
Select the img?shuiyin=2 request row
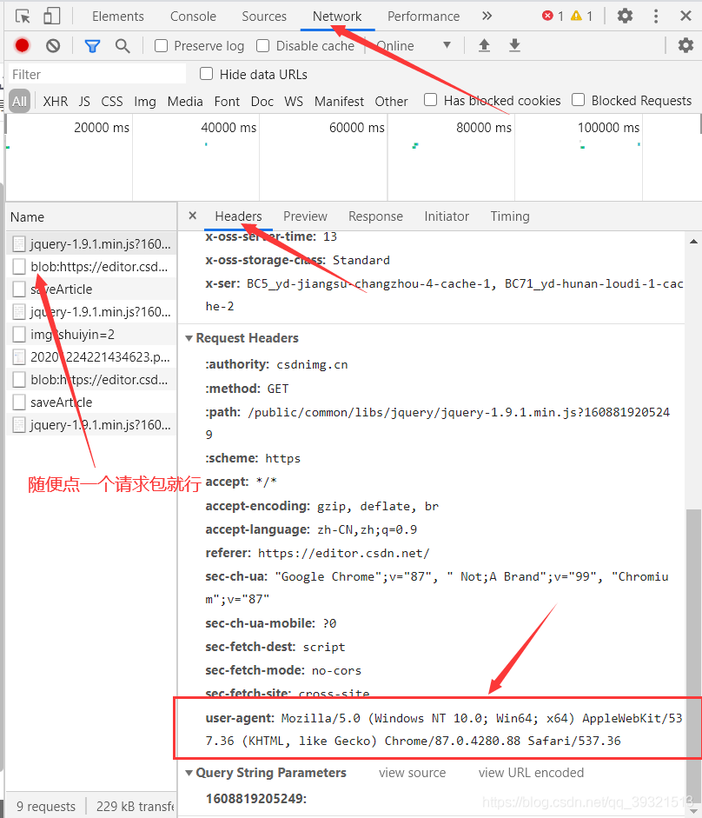point(91,335)
